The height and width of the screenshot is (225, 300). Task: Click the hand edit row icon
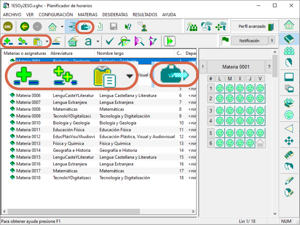coord(57,41)
